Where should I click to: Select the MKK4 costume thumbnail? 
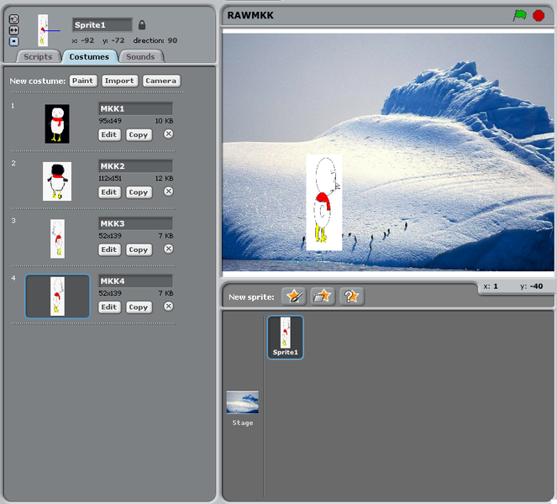point(57,297)
